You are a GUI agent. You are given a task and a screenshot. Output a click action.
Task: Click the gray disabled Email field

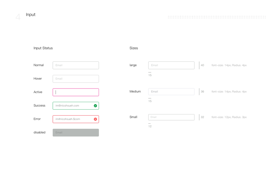76,133
